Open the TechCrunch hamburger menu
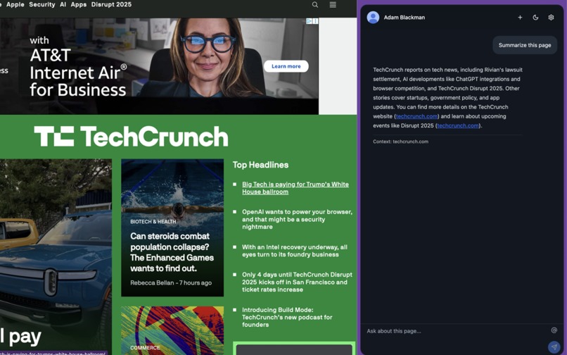The height and width of the screenshot is (355, 567). pyautogui.click(x=333, y=5)
